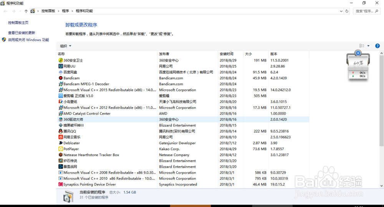The height and width of the screenshot is (207, 384).
Task: Select the Netease Company publisher cell
Action: tap(174, 155)
